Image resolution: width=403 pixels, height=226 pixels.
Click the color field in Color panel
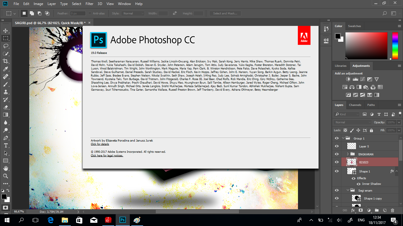(366, 46)
